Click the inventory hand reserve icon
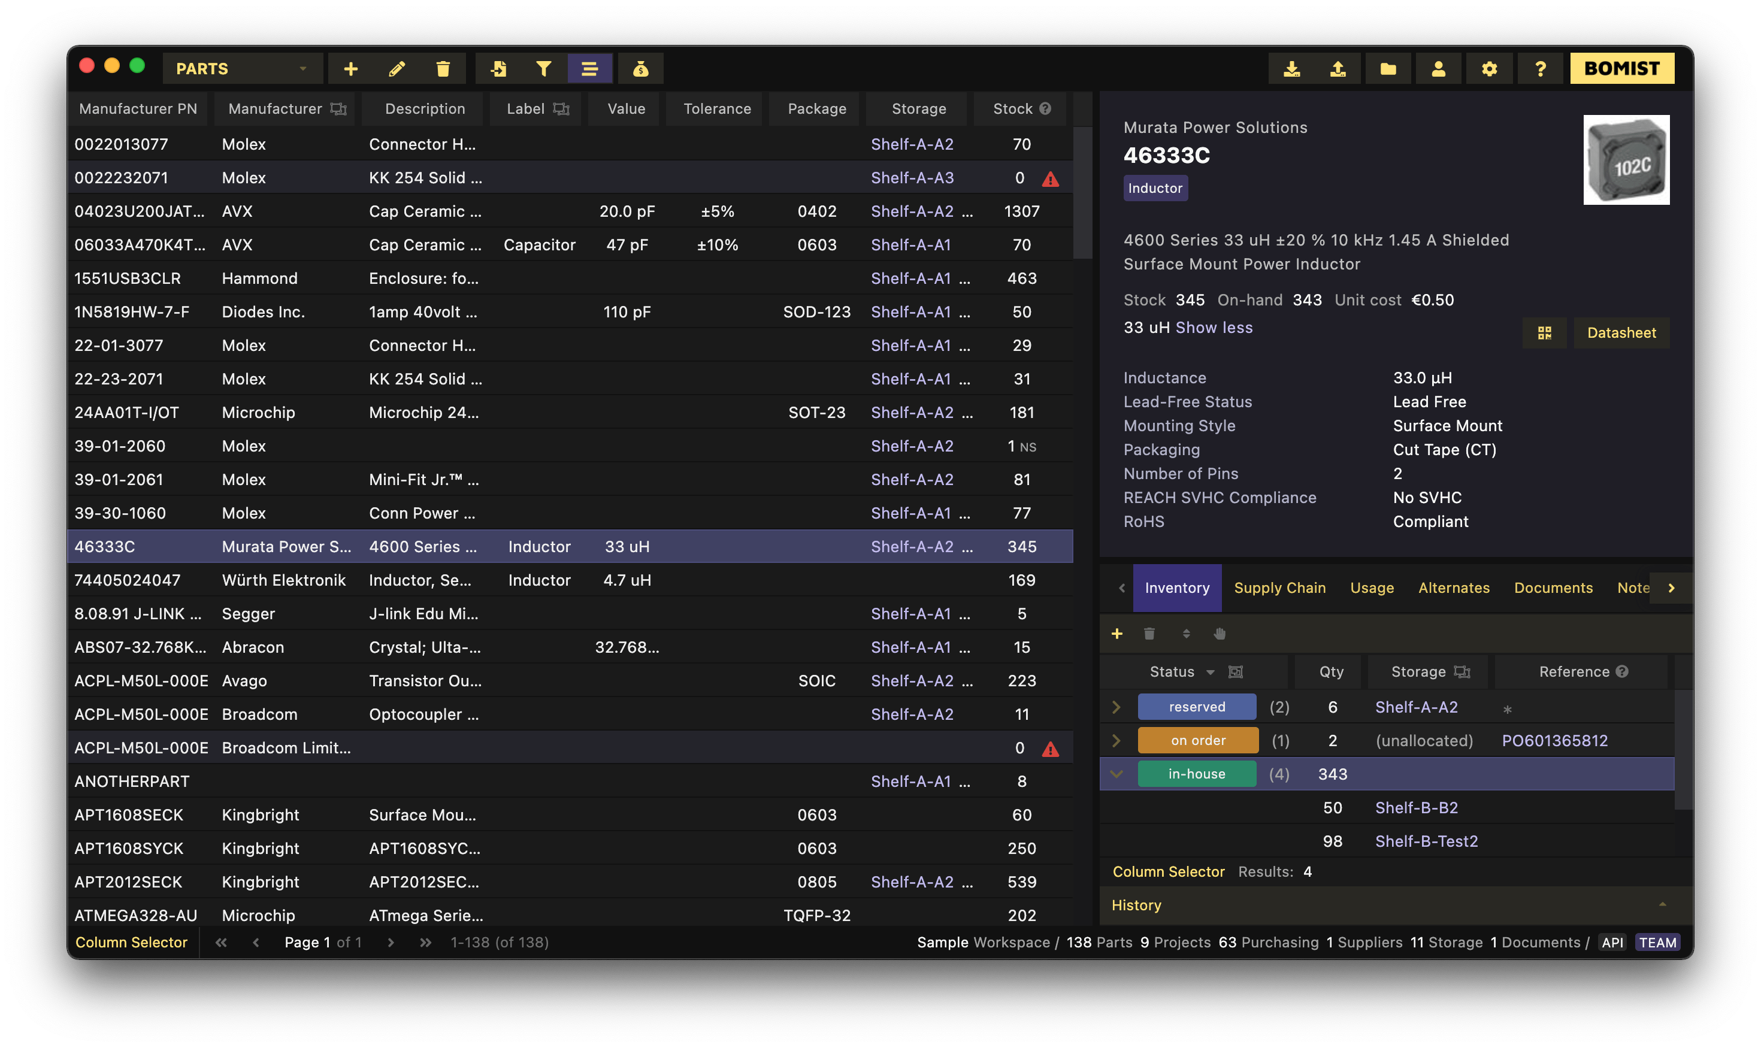This screenshot has height=1048, width=1761. point(1220,634)
